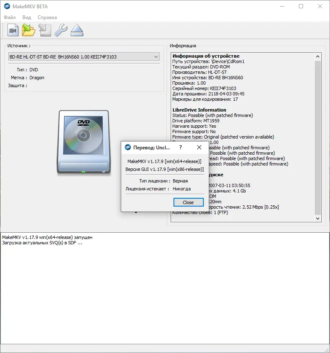This screenshot has height=353, width=330.
Task: Click the backup disc toolbar icon
Action: point(45,30)
